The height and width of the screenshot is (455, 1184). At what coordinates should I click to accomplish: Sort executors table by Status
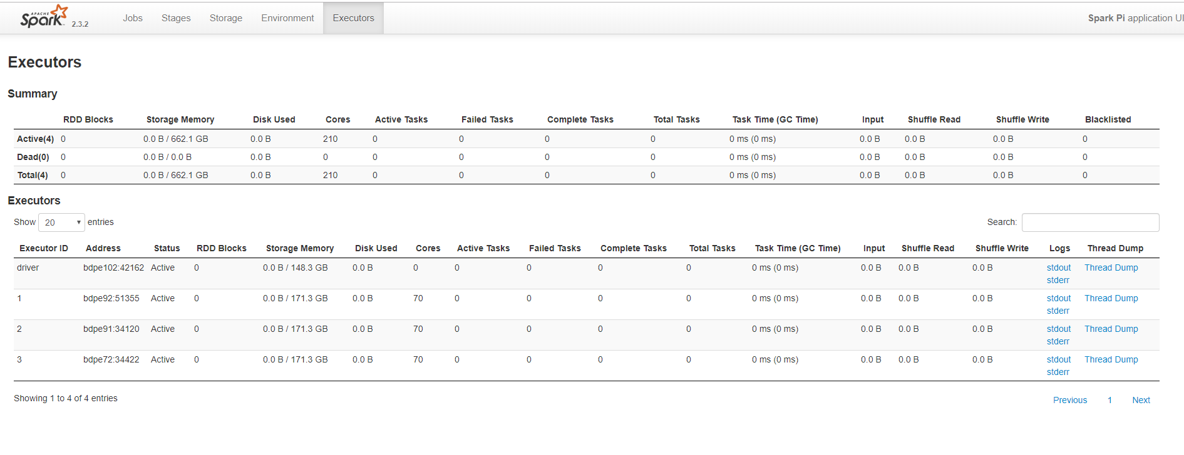167,248
